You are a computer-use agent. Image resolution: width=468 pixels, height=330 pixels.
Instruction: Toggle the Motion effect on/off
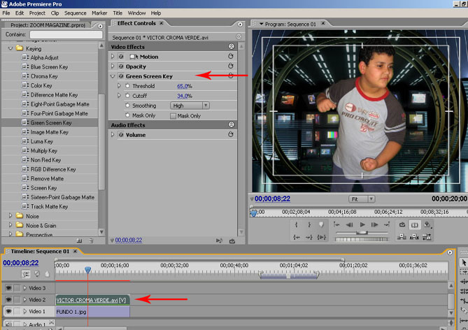pos(121,56)
